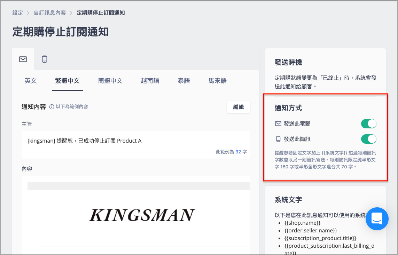Screen dimensions: 398x255
Task: Click the 主旨 label
Action: pyautogui.click(x=27, y=124)
